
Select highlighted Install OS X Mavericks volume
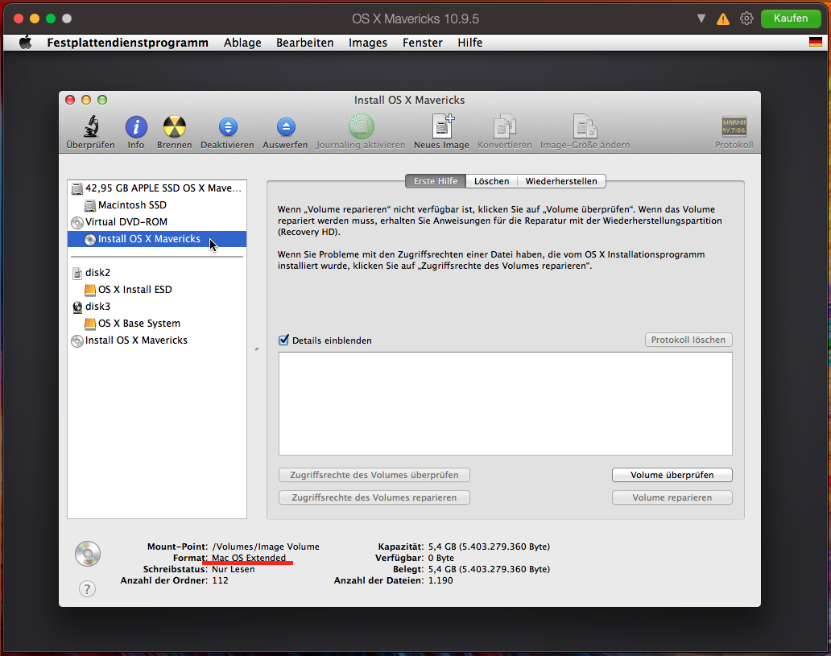point(157,239)
